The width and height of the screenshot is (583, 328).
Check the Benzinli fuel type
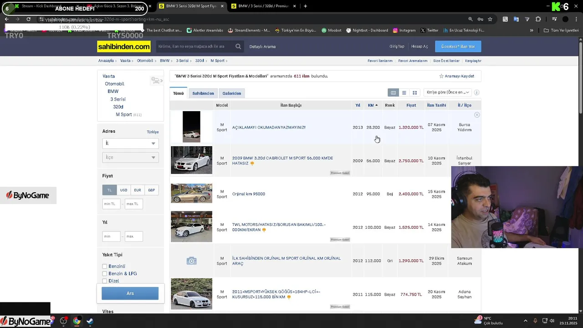tap(105, 266)
